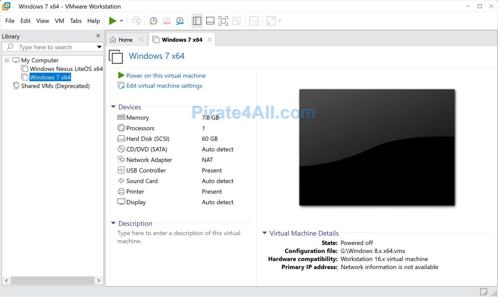
Task: Click Edit virtual machine settings
Action: 164,86
